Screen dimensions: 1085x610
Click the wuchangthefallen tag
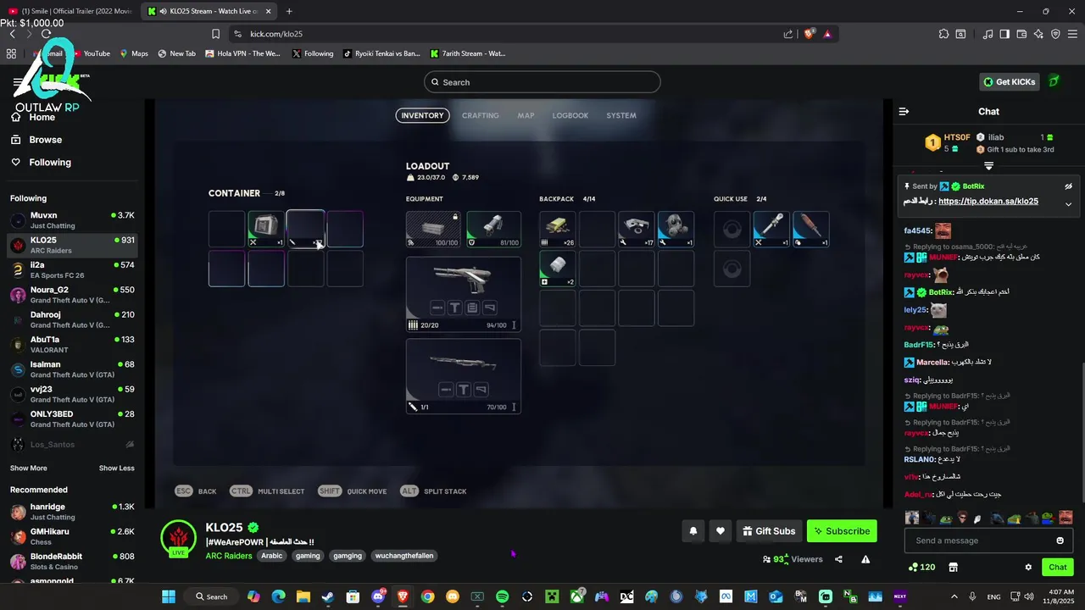(406, 556)
